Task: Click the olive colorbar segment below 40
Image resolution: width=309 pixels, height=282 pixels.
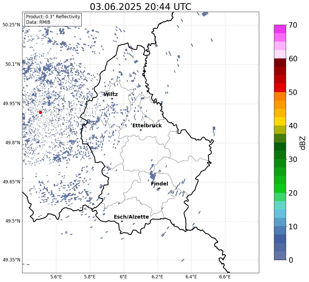Action: coord(280,130)
